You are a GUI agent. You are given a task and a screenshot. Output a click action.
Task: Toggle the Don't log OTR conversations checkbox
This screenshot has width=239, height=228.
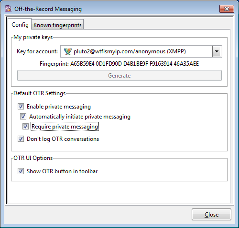click(21, 139)
